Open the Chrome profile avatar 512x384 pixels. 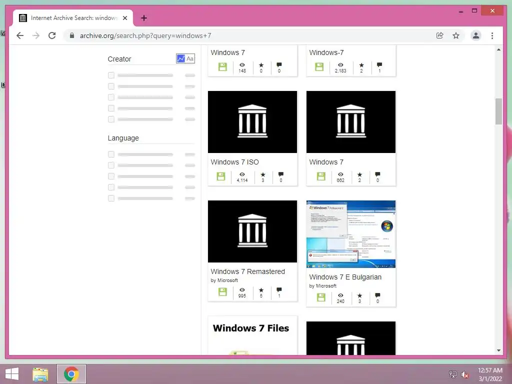pyautogui.click(x=476, y=35)
